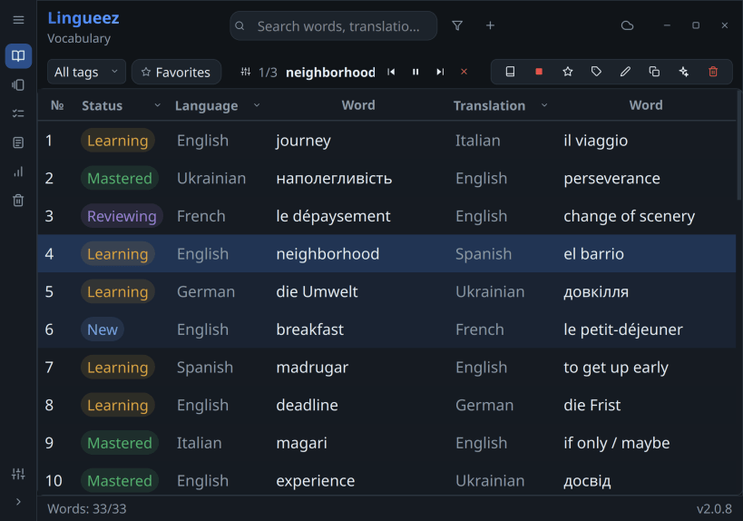Delete selected word with red trash icon
This screenshot has width=743, height=521.
click(x=713, y=72)
